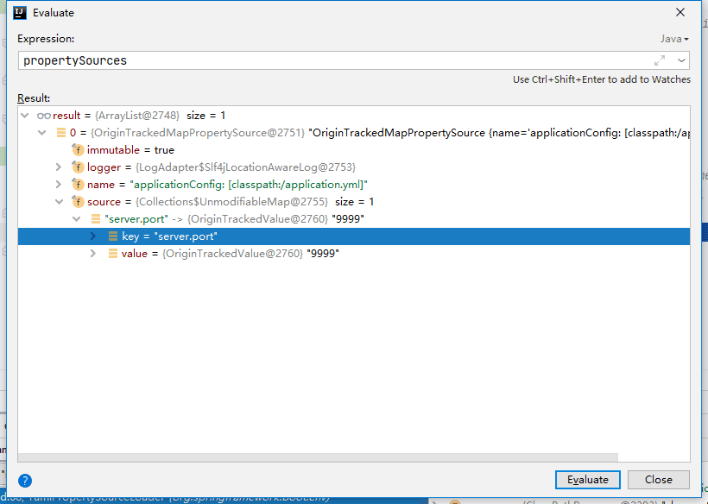
Task: Click the list icon of element 0
Action: click(60, 133)
